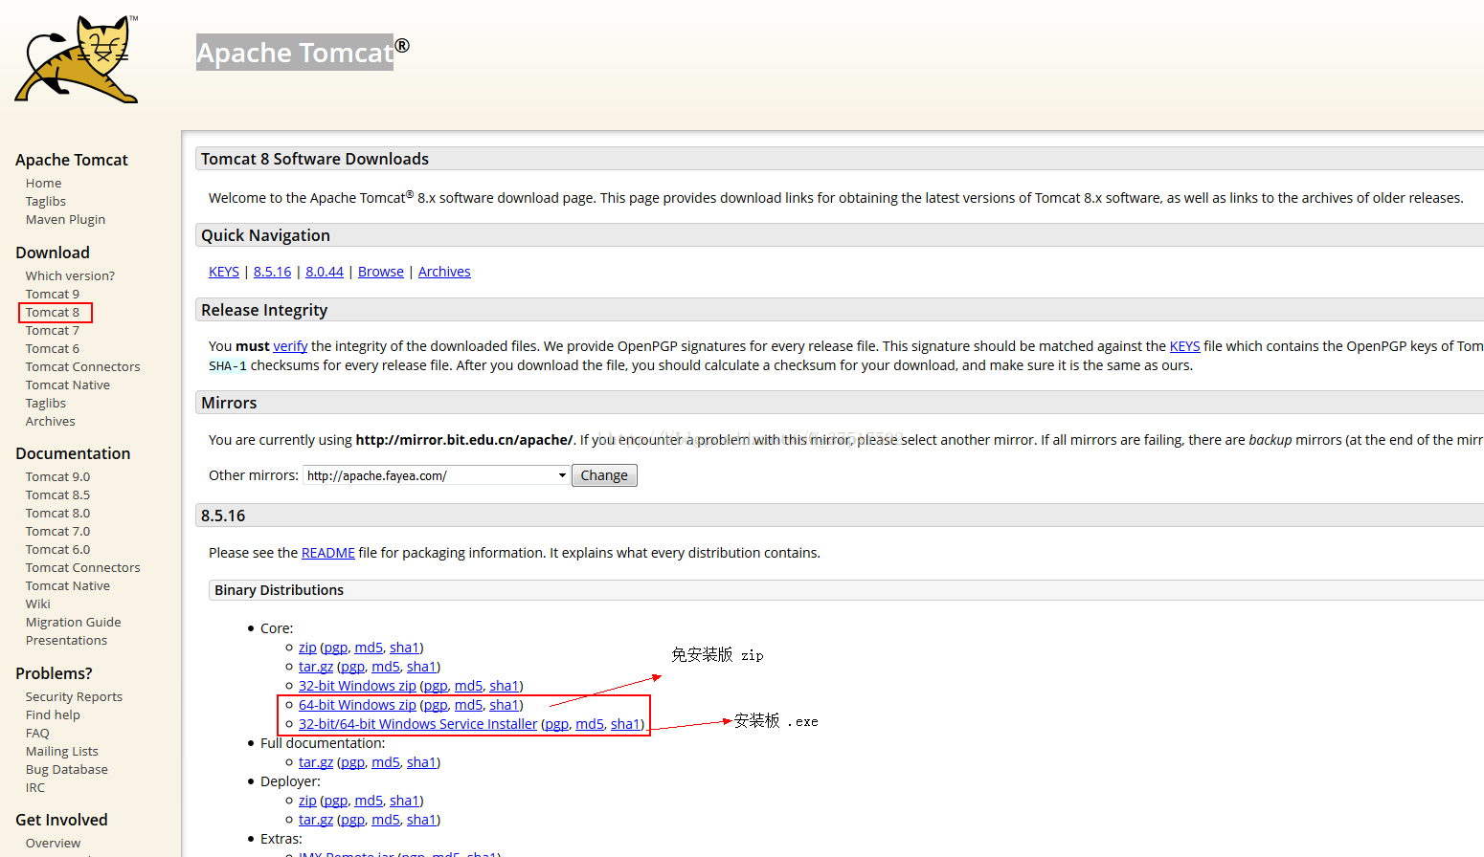Viewport: 1484px width, 857px height.
Task: Open the IRC link
Action: coord(35,787)
